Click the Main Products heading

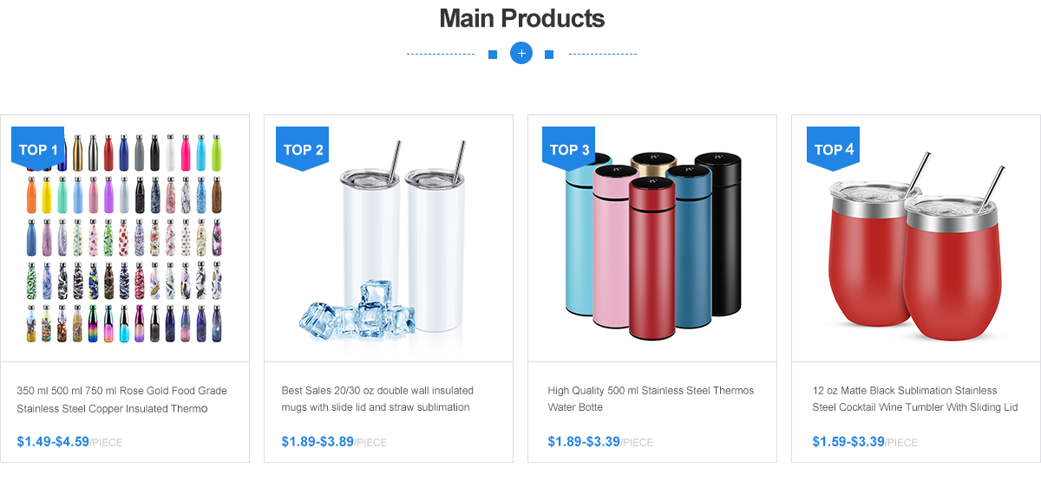pyautogui.click(x=521, y=17)
